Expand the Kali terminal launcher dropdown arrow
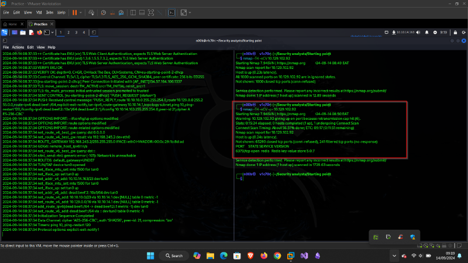The height and width of the screenshot is (263, 468). pos(51,32)
